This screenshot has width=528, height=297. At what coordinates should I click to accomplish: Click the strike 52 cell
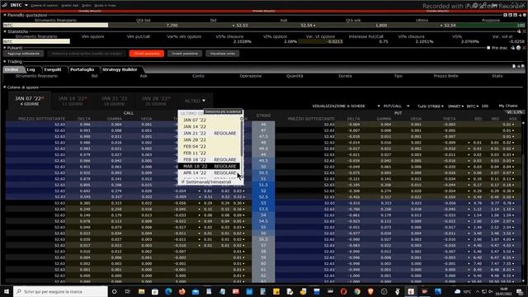(x=263, y=191)
